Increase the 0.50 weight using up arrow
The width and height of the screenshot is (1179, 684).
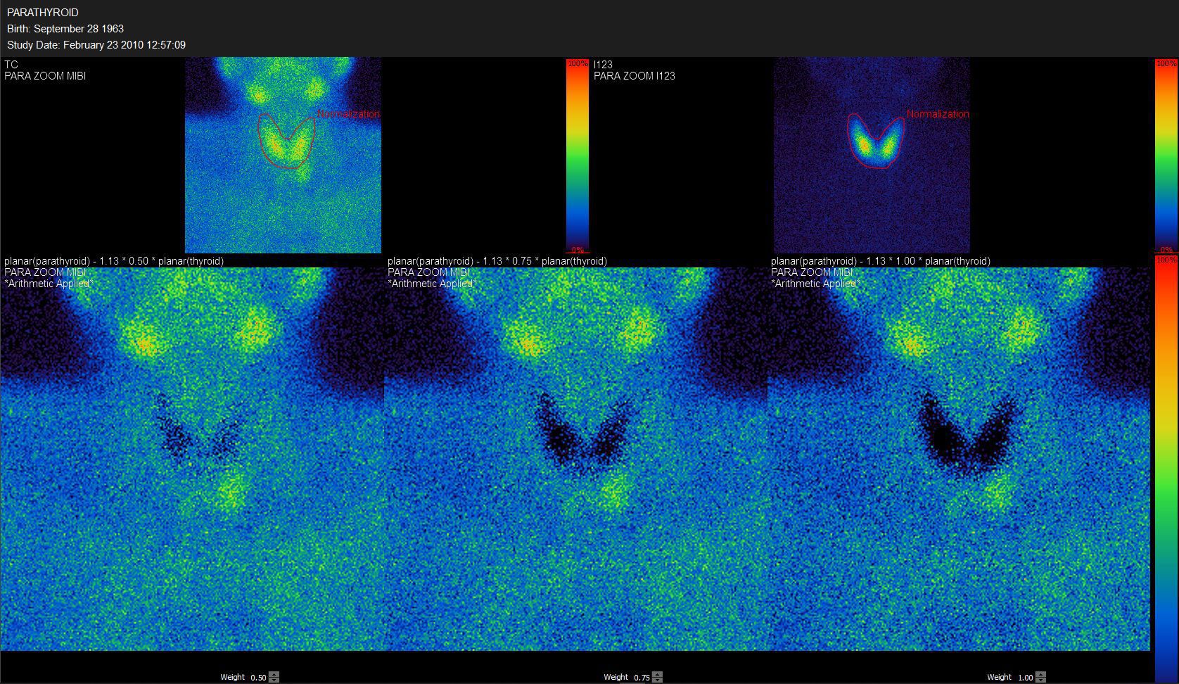tap(274, 674)
